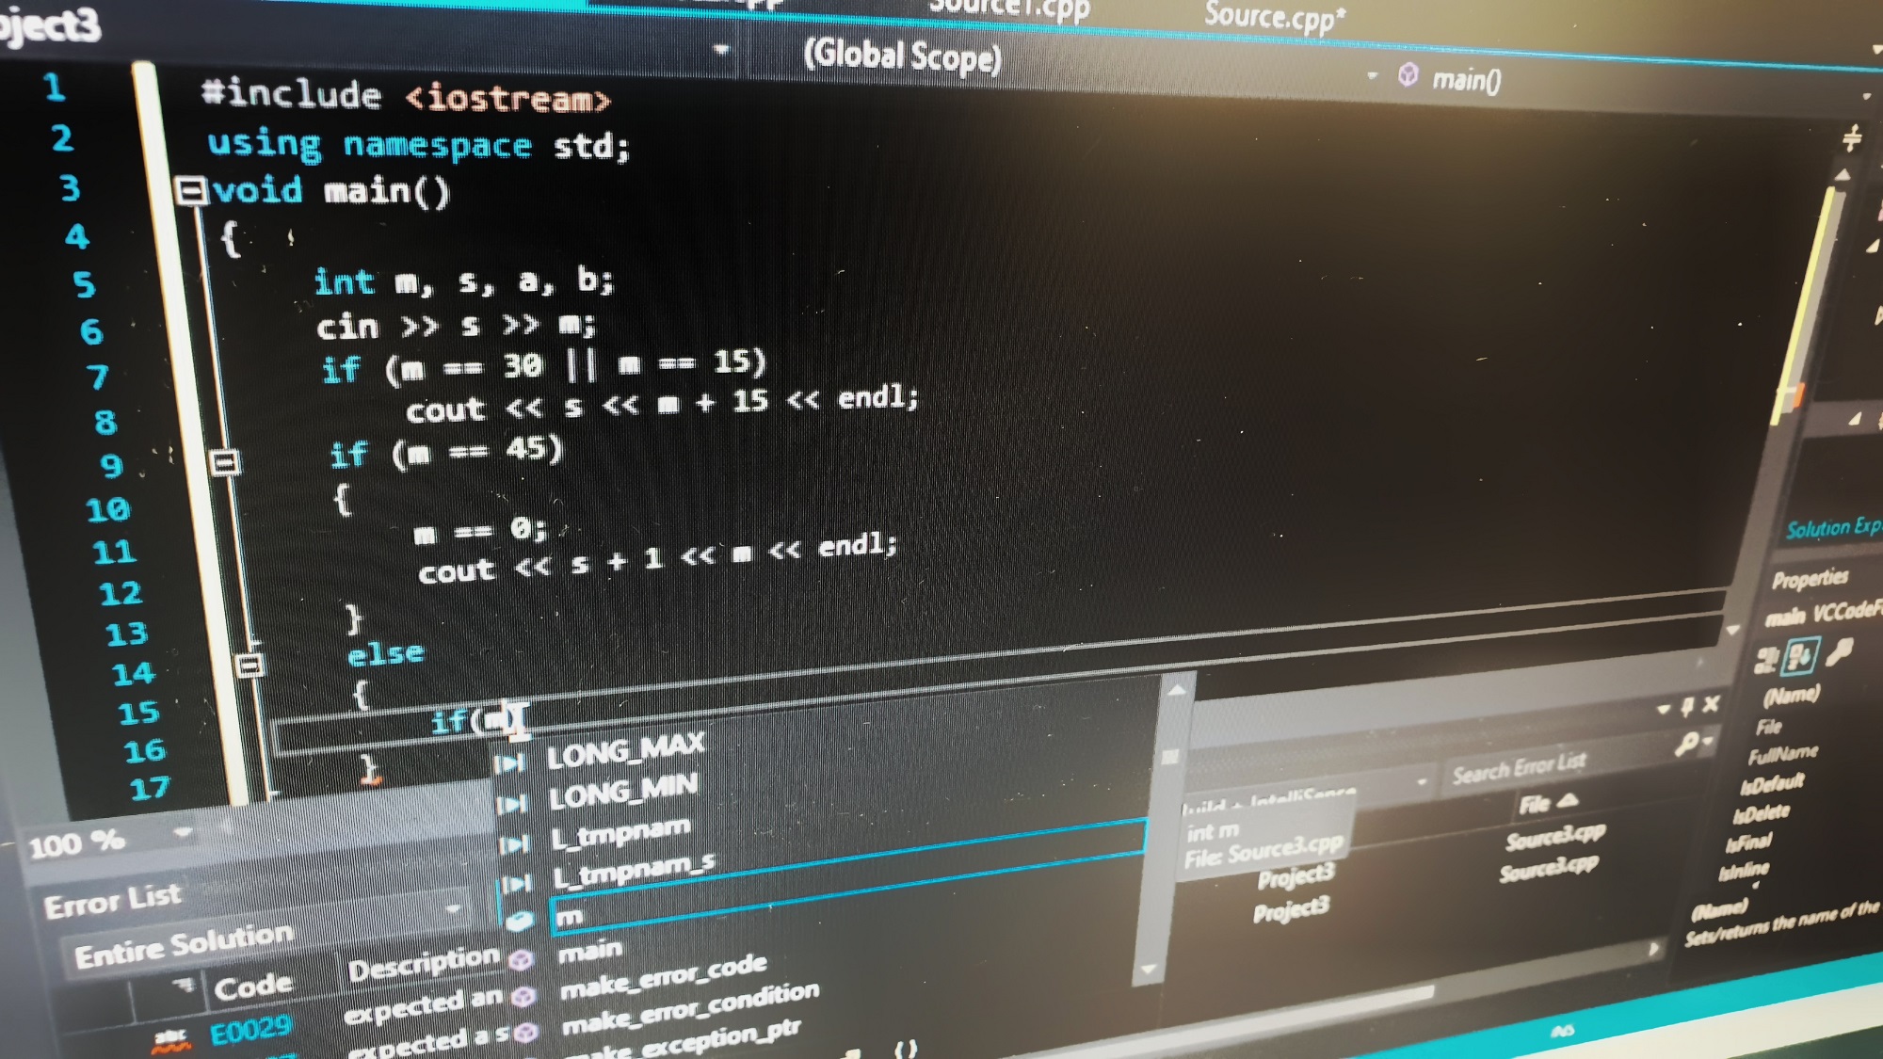Collapse the if (m == 45) block
This screenshot has height=1059, width=1883.
click(x=225, y=462)
